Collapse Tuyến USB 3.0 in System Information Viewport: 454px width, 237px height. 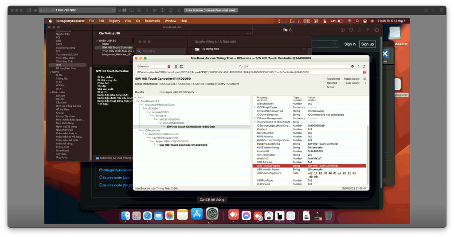[x=97, y=41]
